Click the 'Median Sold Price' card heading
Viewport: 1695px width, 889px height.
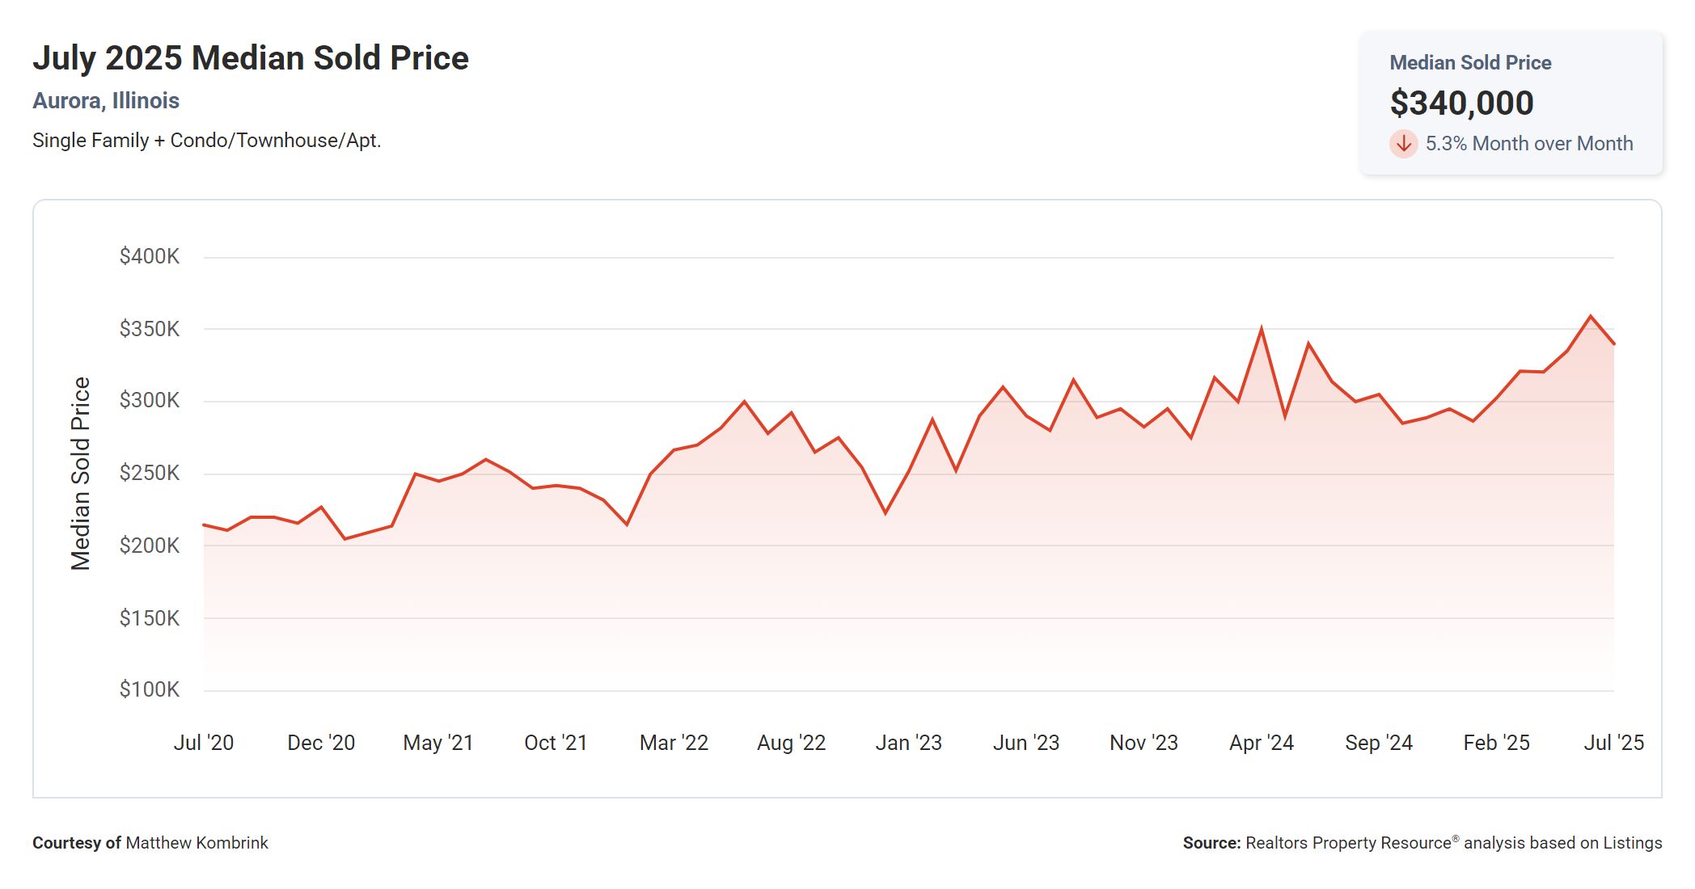[1470, 62]
